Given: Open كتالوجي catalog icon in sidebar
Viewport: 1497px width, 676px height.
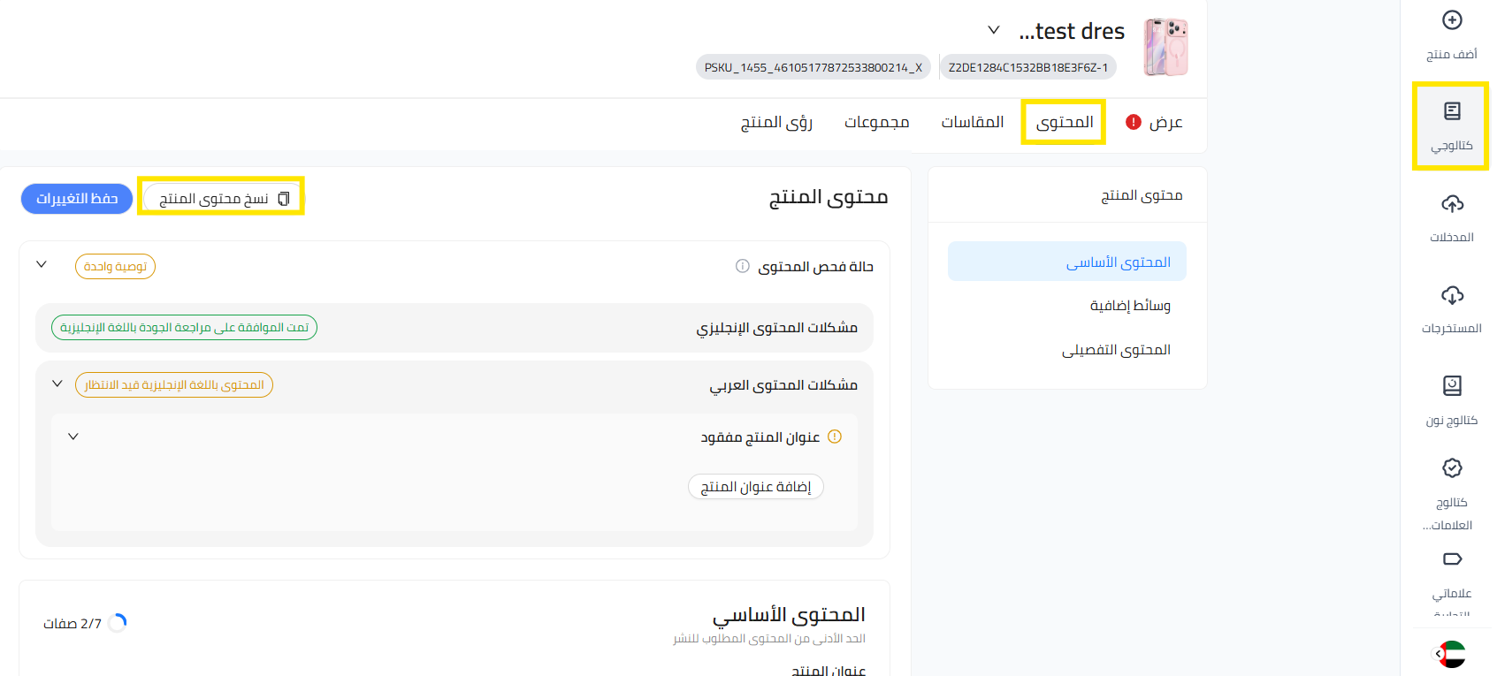Looking at the screenshot, I should (1452, 110).
